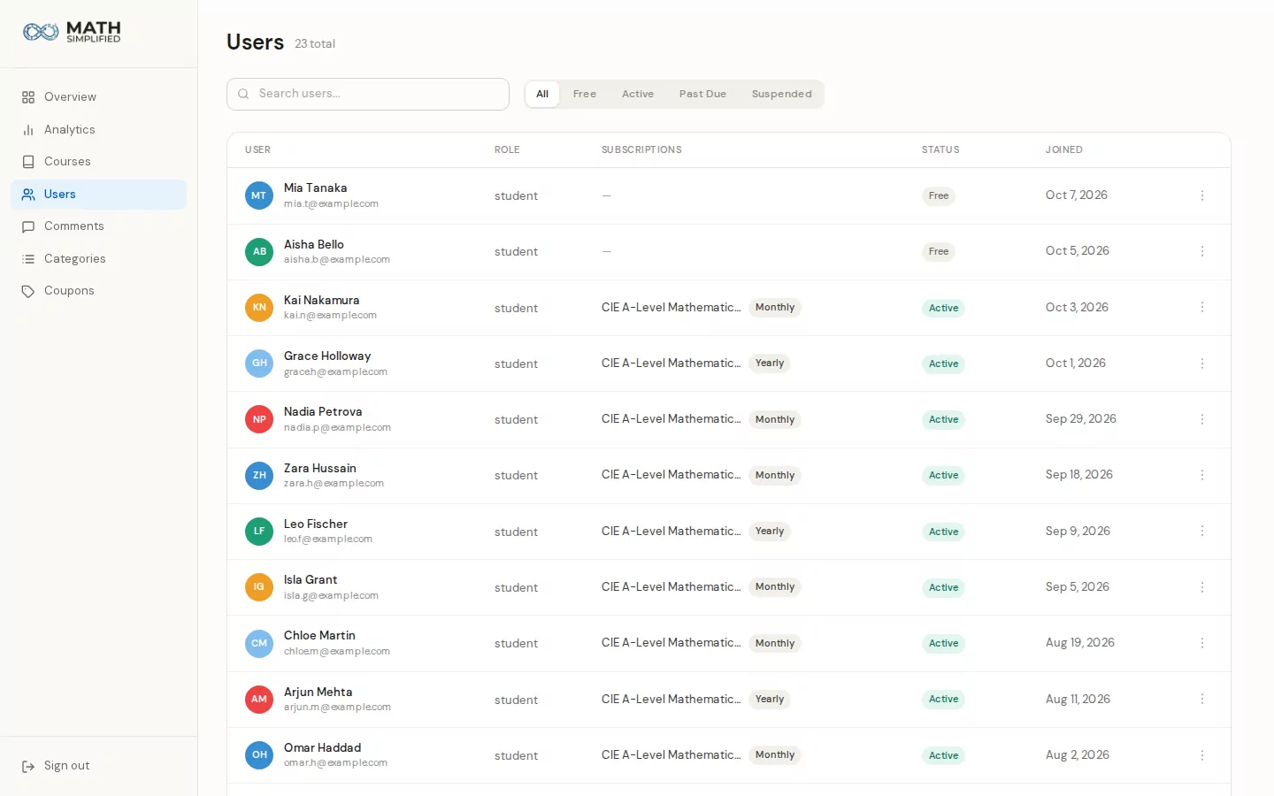The height and width of the screenshot is (796, 1274).
Task: Click the Active status badge for Isla Grant
Action: [944, 587]
